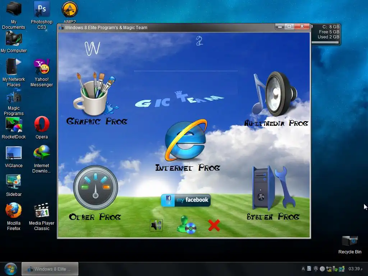368x276 pixels.
Task: Select My Network Places desktop icon
Action: [x=14, y=73]
